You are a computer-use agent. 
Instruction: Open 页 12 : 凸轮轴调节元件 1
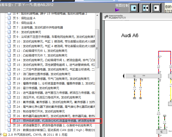pos(40,51)
